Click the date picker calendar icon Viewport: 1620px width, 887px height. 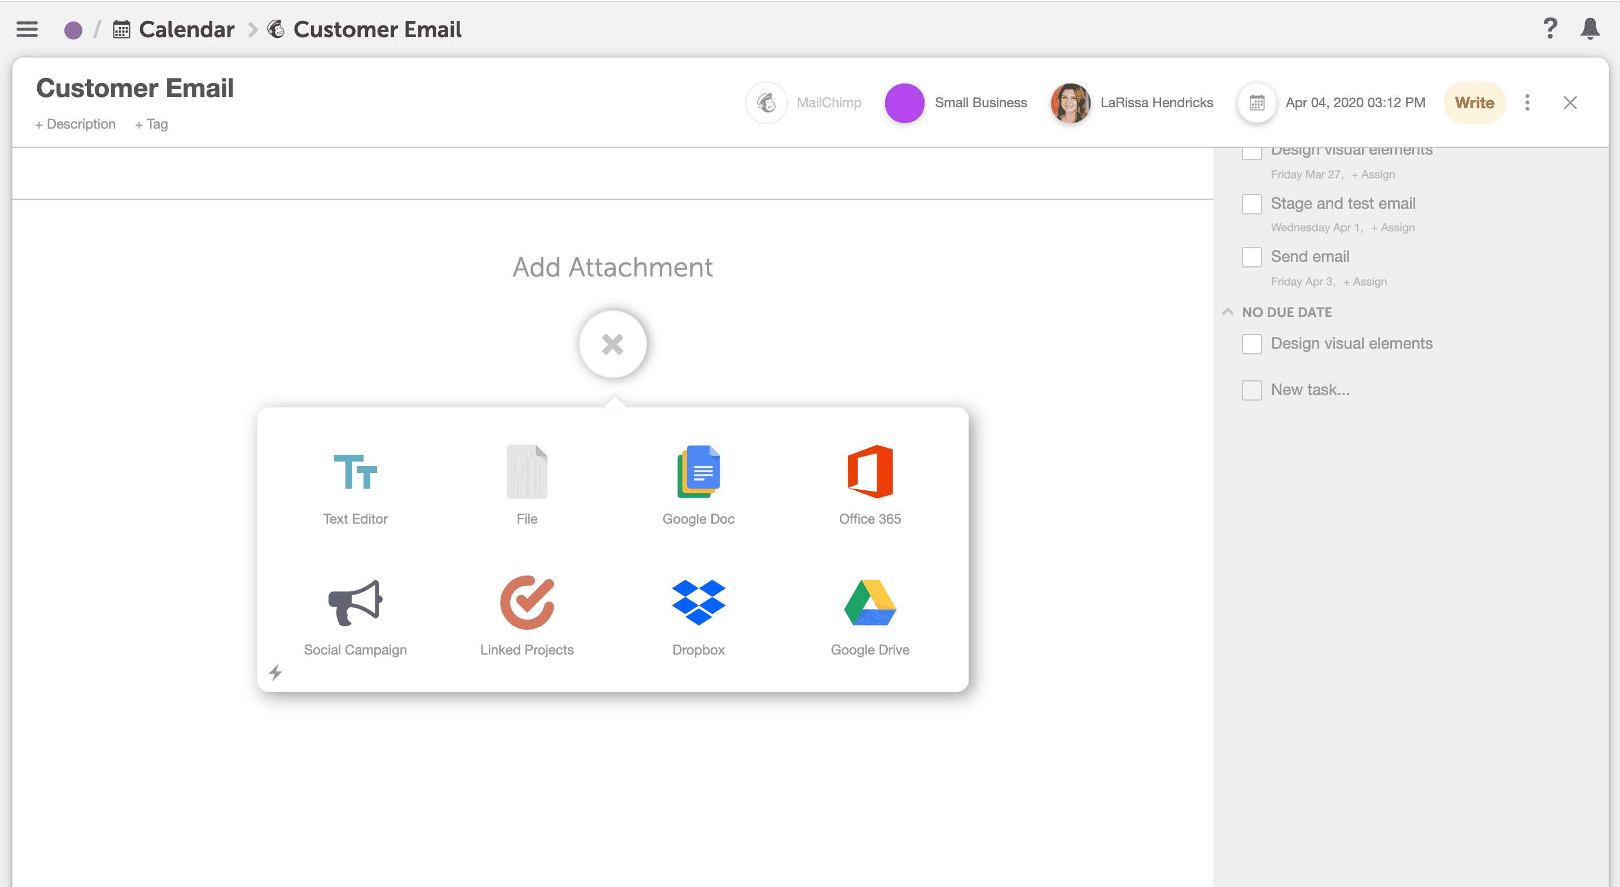click(1256, 103)
